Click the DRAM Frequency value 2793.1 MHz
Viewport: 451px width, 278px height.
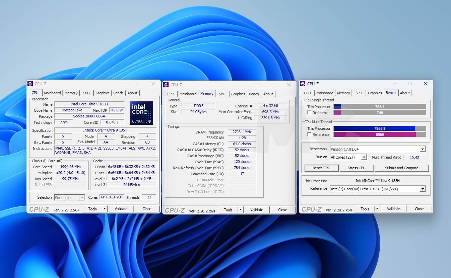[242, 132]
